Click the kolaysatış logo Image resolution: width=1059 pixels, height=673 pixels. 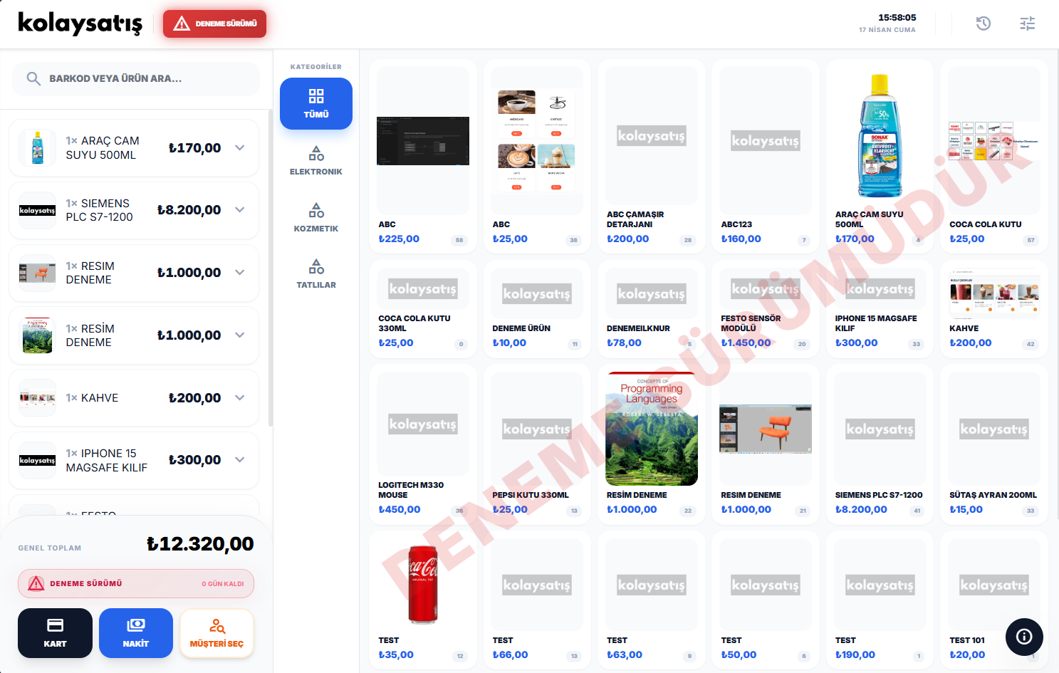point(80,23)
